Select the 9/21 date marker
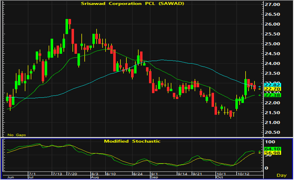 click(x=197, y=174)
